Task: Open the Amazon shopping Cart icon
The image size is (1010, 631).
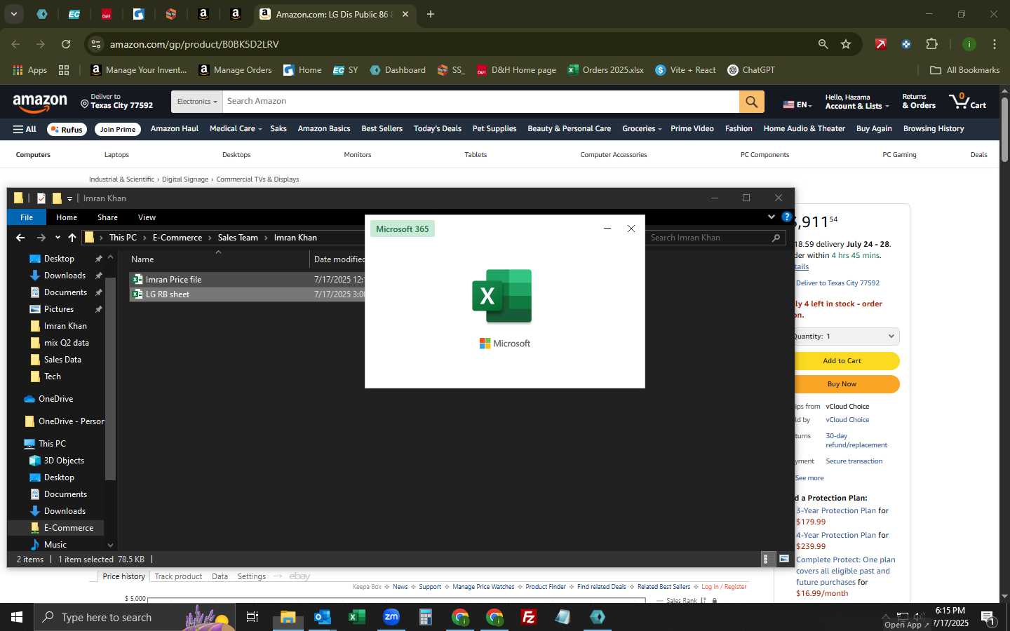Action: pos(968,101)
